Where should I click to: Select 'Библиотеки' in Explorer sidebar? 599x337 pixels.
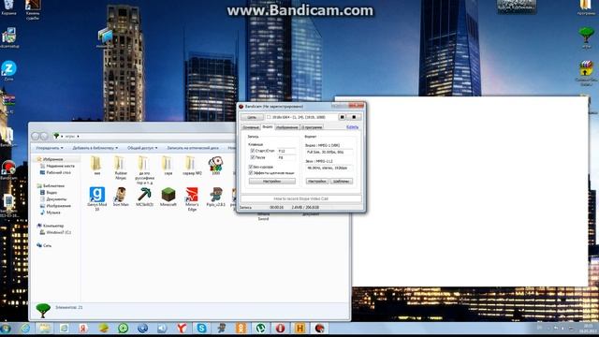51,186
